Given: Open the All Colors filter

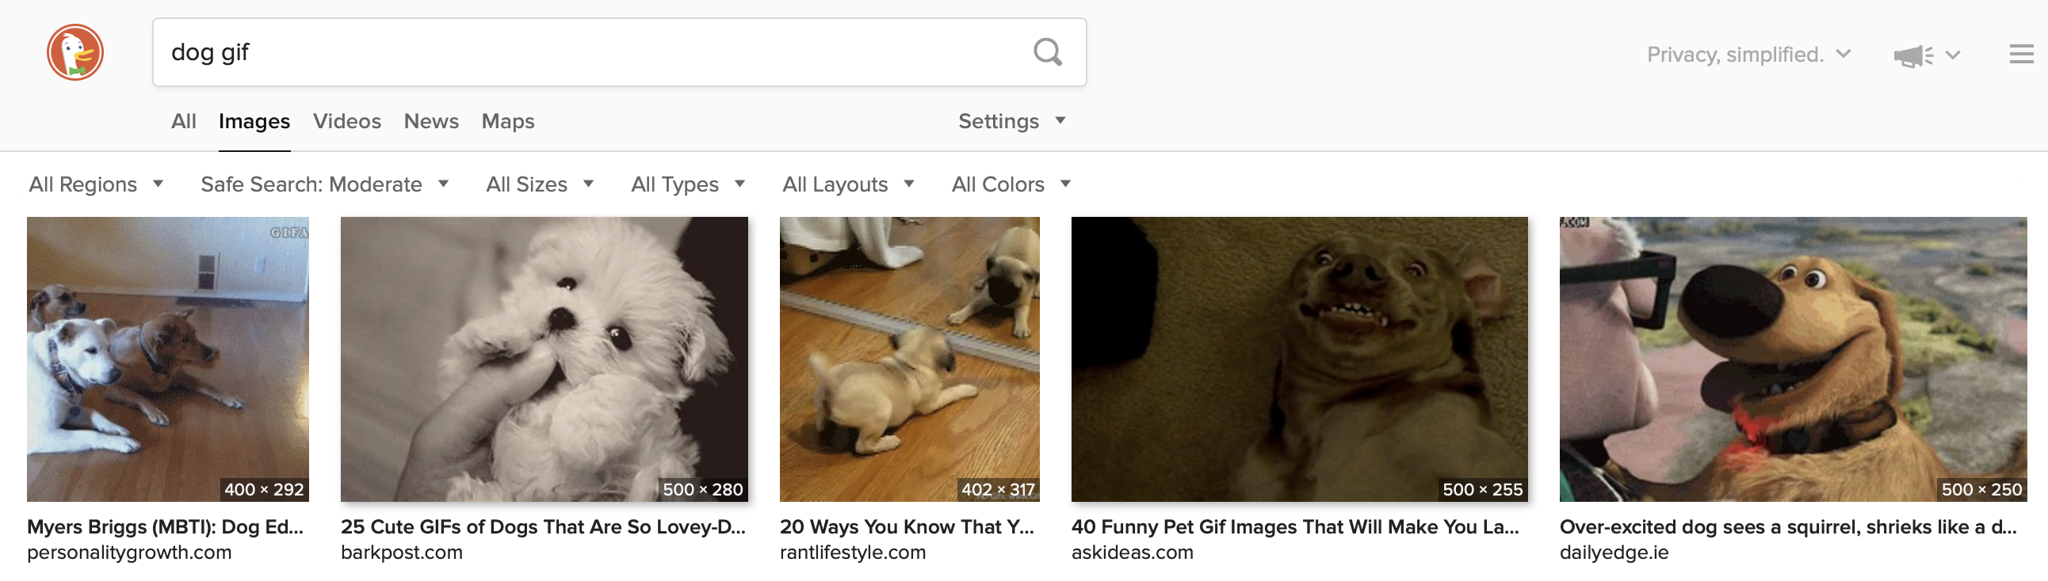Looking at the screenshot, I should pyautogui.click(x=1011, y=184).
